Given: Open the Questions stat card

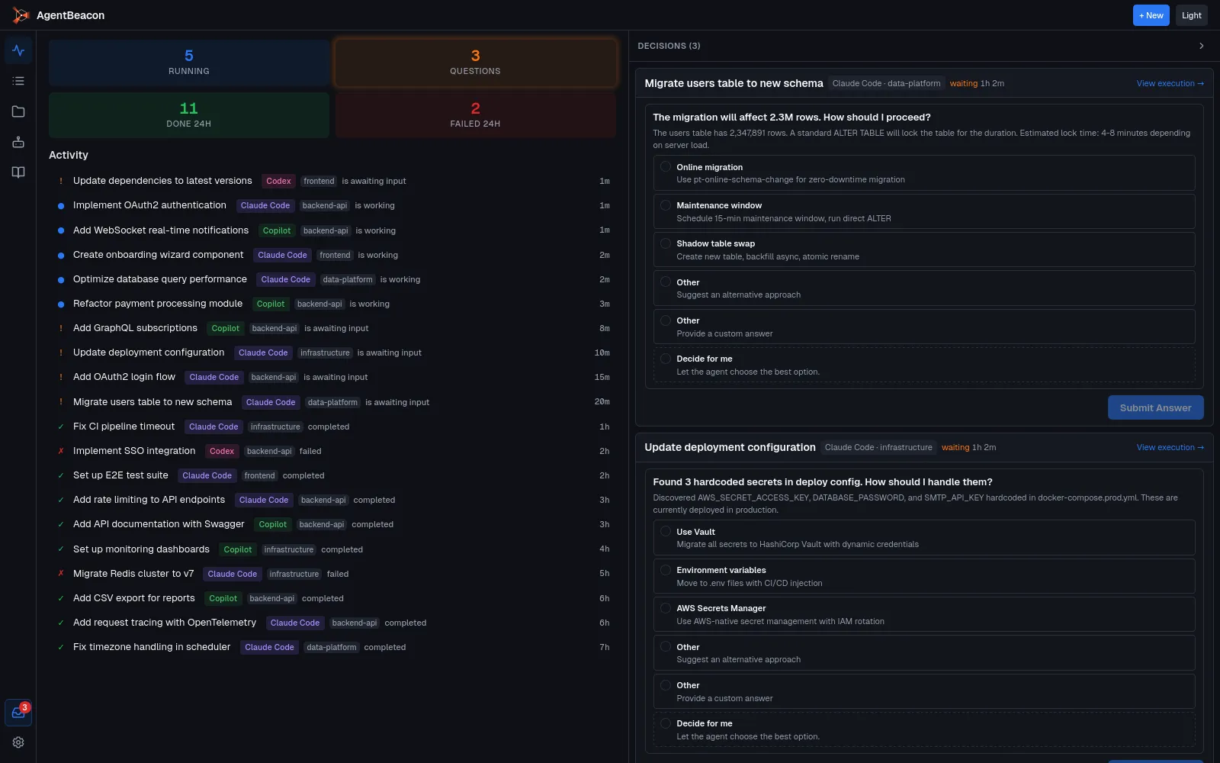Looking at the screenshot, I should [475, 63].
